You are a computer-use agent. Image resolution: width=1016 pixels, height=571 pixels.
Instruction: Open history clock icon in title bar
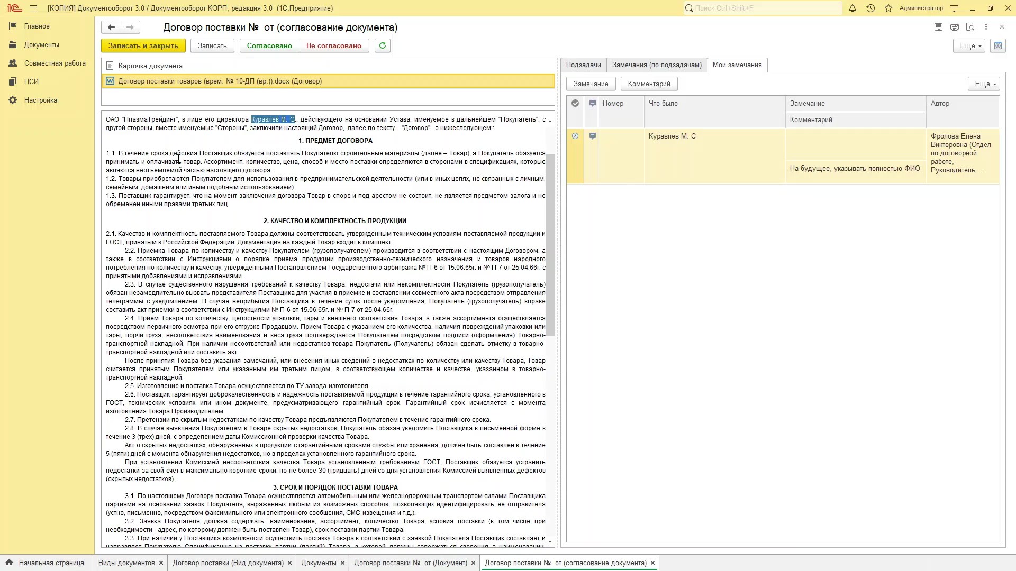point(870,8)
